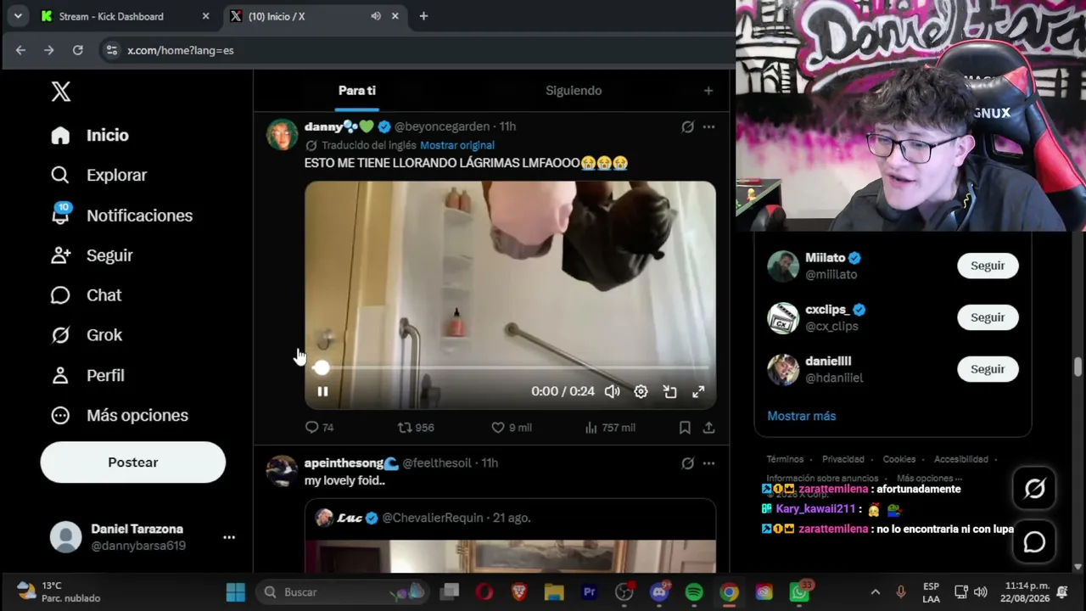Click the Postear button
Image resolution: width=1086 pixels, height=611 pixels.
[133, 462]
